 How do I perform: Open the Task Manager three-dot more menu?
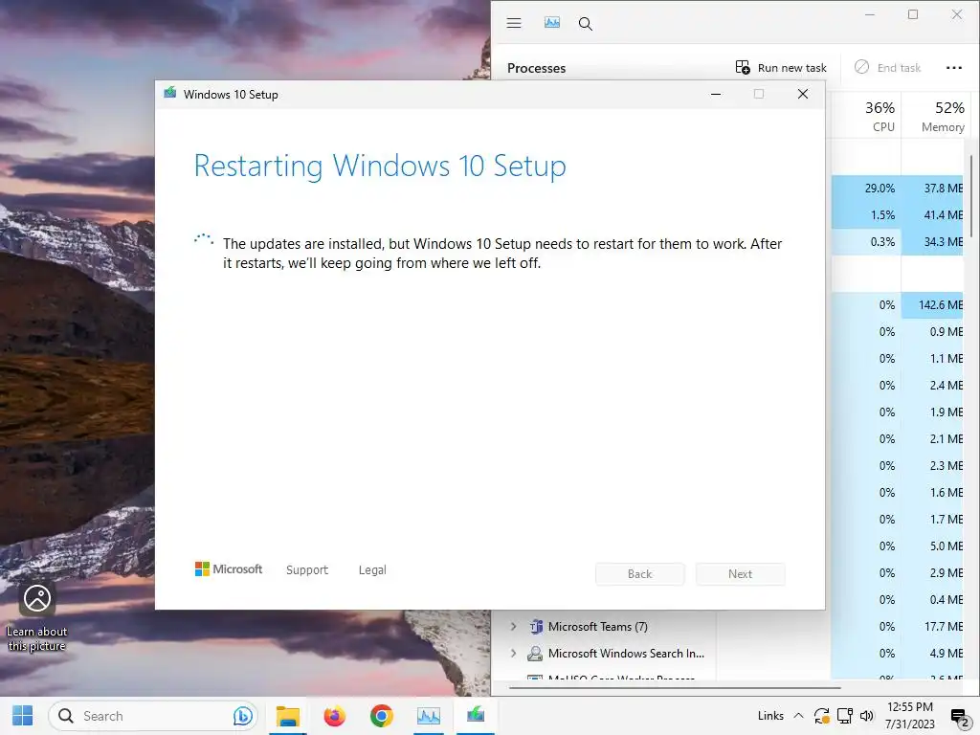(x=954, y=68)
